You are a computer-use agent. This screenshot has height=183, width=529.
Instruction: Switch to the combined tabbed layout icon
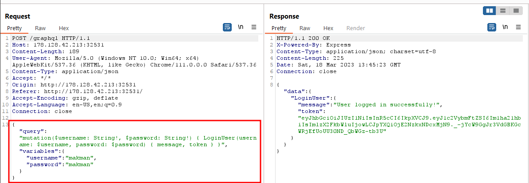coord(516,11)
